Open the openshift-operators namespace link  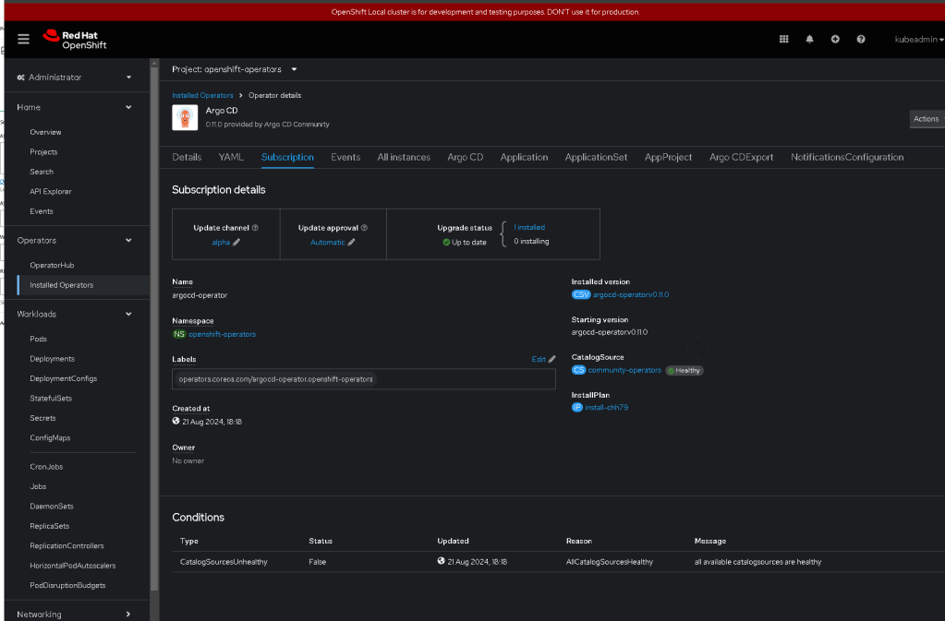tap(223, 334)
